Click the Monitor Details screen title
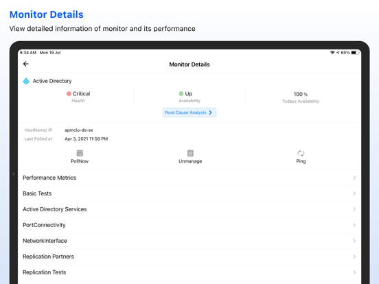The height and width of the screenshot is (284, 379). 189,64
